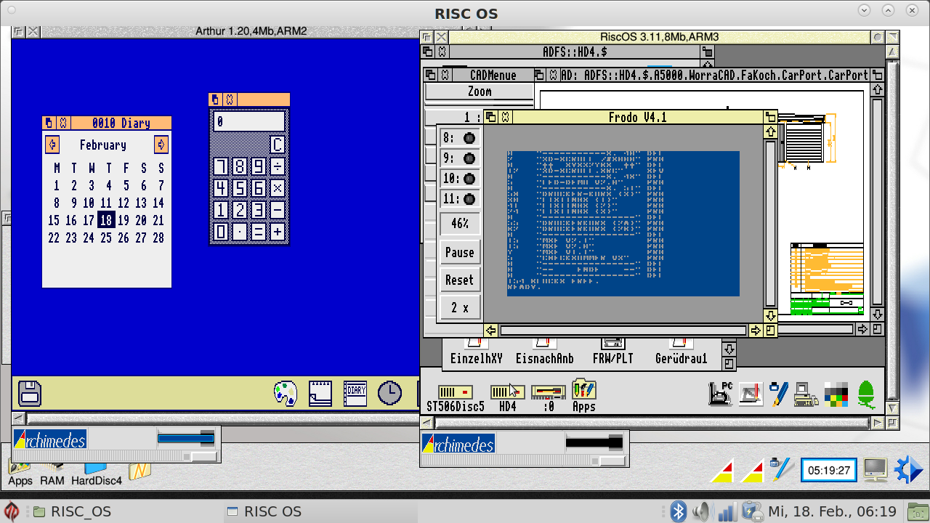Screen dimensions: 930x523
Task: Open the palette icon on Arthur iconbar
Action: (286, 393)
